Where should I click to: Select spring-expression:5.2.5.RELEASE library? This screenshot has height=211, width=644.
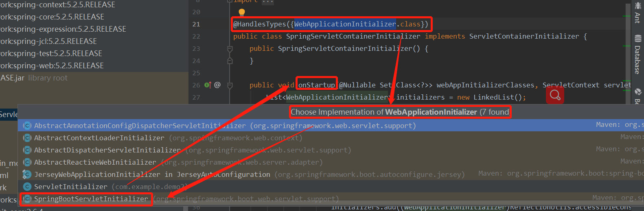pos(63,29)
